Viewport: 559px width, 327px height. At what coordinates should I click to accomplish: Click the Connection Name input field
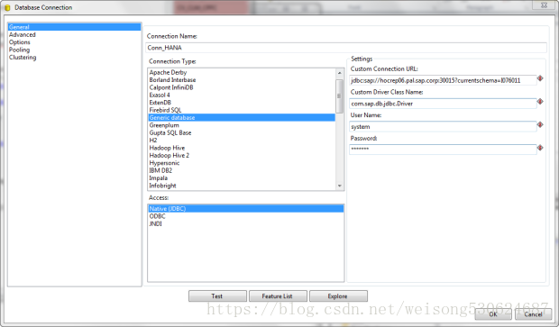(x=346, y=48)
